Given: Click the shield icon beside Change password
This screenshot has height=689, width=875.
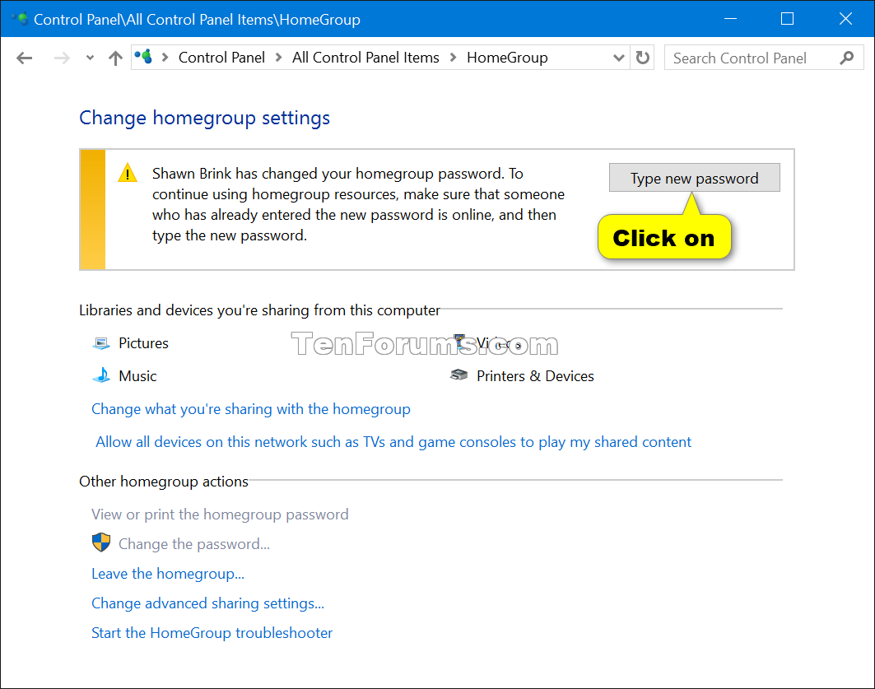Looking at the screenshot, I should pyautogui.click(x=101, y=542).
